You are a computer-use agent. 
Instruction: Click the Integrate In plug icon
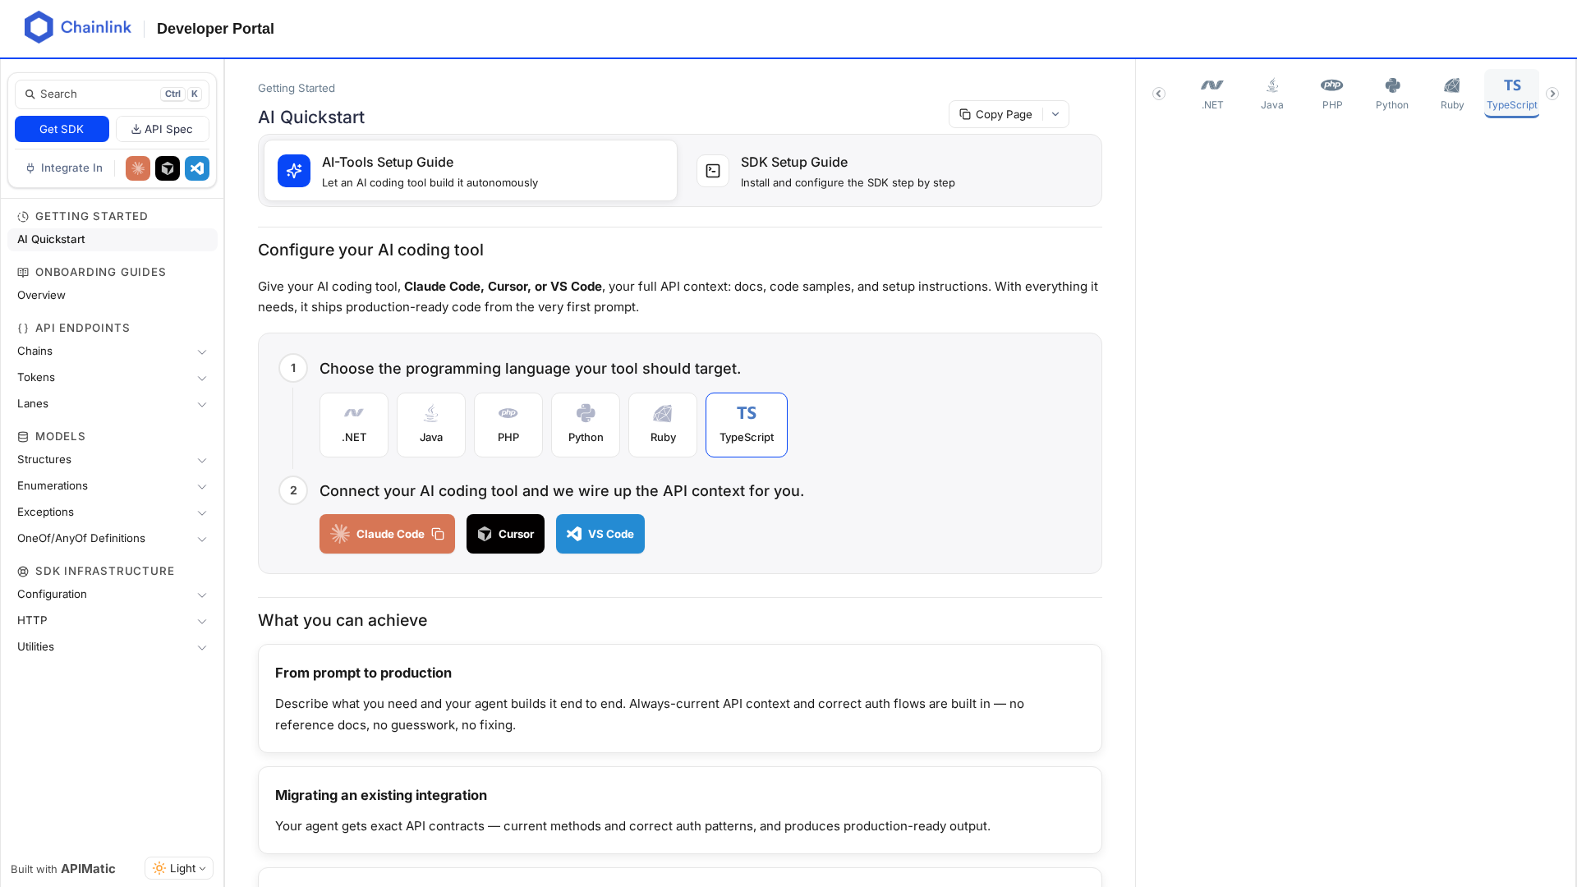[30, 168]
